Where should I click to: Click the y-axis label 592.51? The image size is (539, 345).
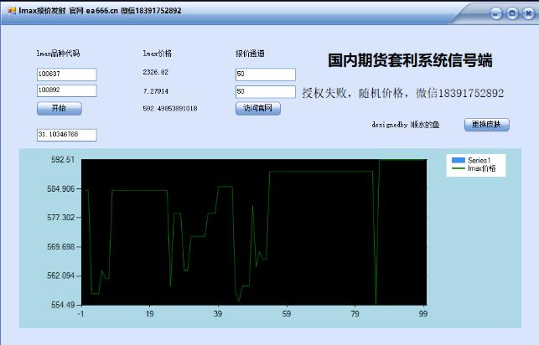coord(63,159)
